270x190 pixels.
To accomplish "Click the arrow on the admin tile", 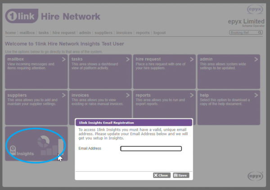I will point(256,59).
